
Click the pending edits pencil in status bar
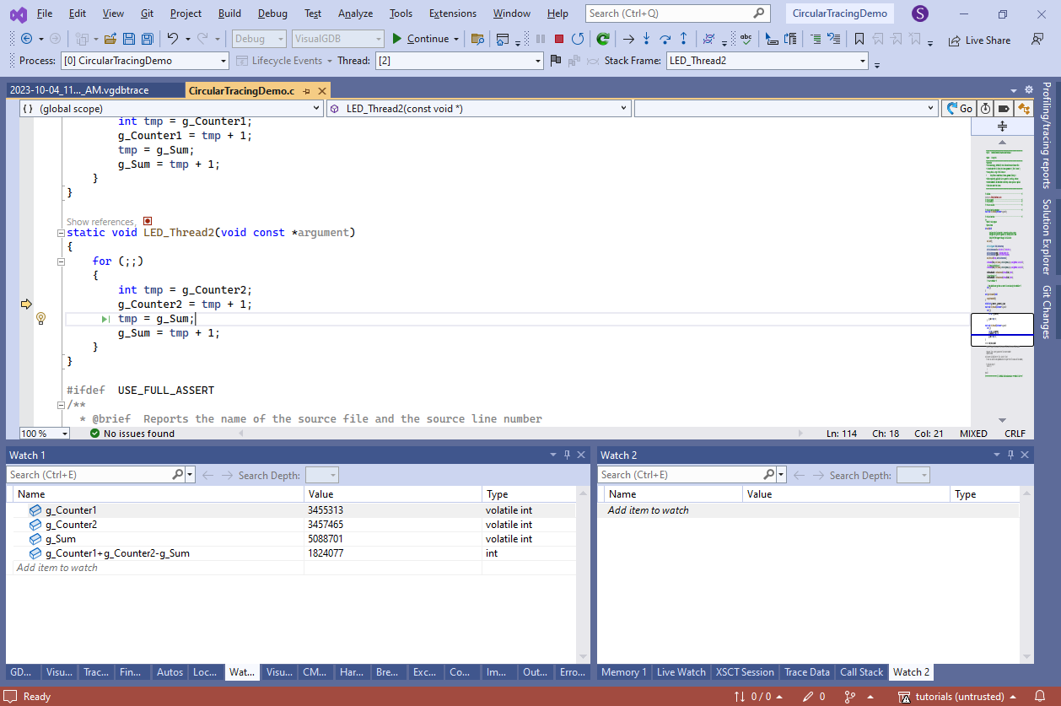click(x=809, y=697)
